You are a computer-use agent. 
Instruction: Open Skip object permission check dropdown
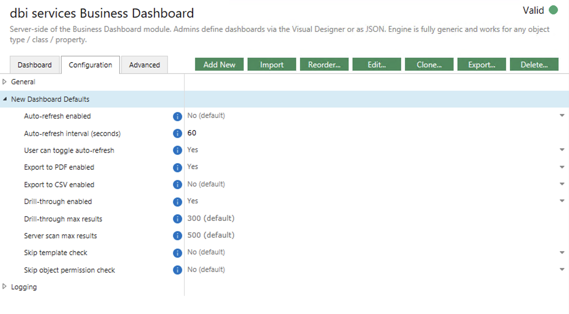(562, 269)
